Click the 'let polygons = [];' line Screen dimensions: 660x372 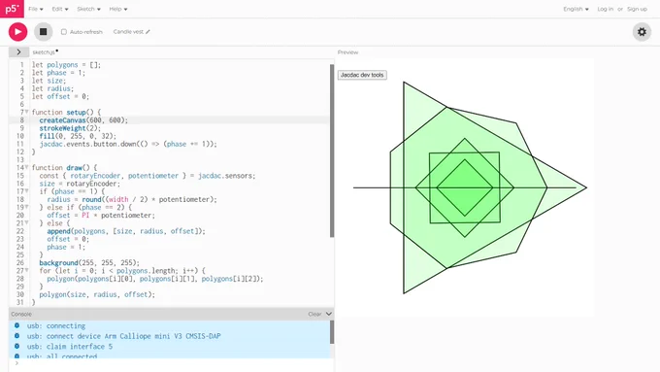coord(67,65)
